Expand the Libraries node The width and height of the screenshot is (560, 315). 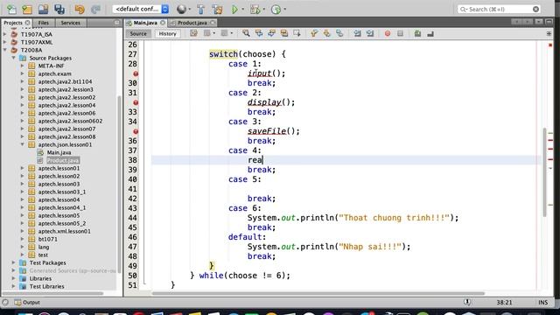click(x=14, y=278)
